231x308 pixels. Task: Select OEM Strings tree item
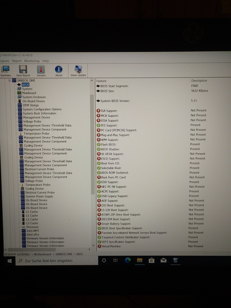tap(31, 105)
